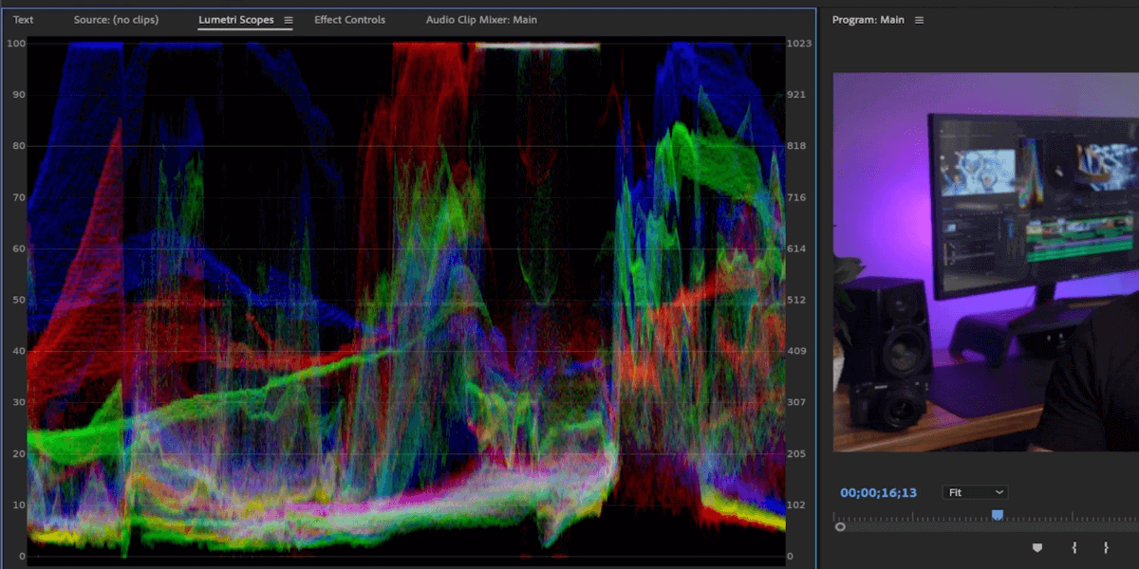Open the Program monitor panel menu
The image size is (1139, 569).
point(919,20)
